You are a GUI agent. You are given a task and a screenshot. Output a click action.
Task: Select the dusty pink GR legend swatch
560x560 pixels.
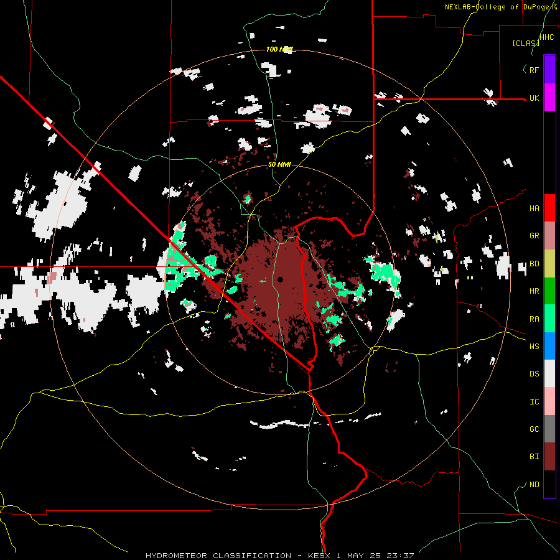point(549,235)
